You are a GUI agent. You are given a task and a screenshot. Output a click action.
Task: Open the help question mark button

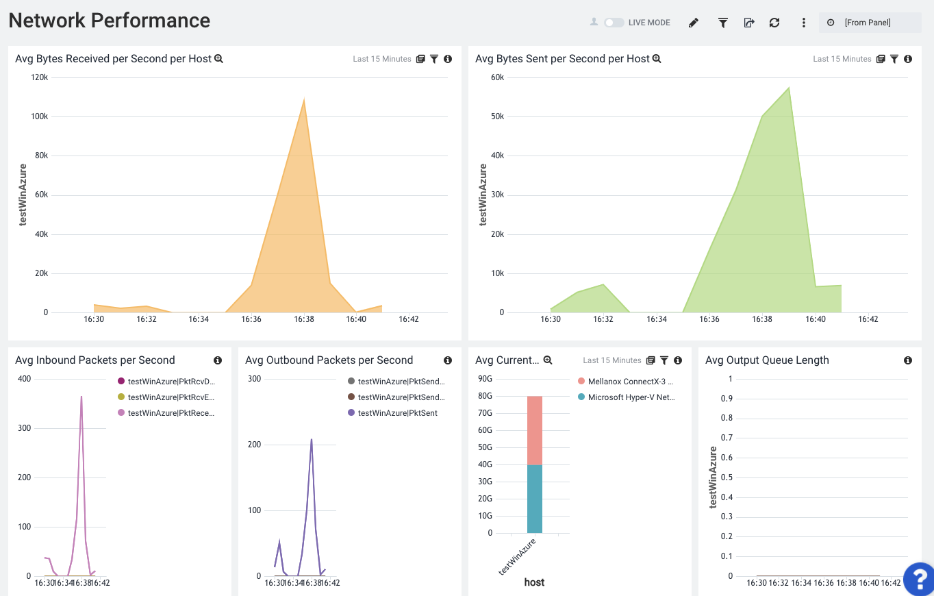[x=919, y=580]
